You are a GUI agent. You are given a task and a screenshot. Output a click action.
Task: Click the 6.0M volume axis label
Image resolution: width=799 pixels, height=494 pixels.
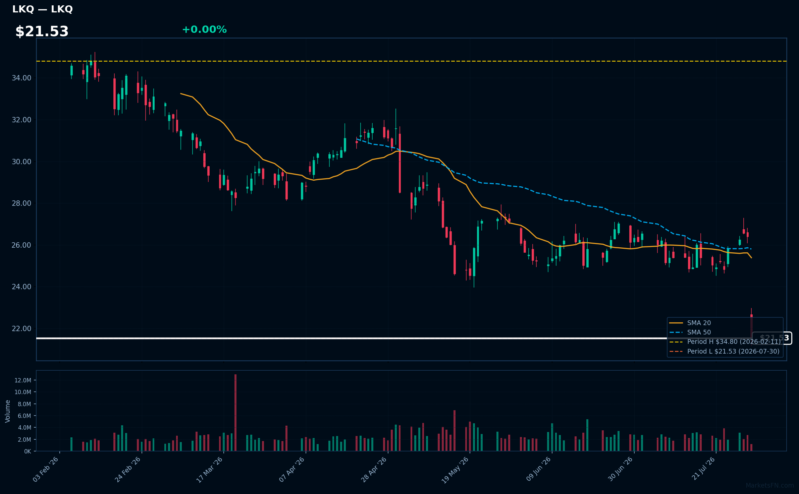point(24,416)
